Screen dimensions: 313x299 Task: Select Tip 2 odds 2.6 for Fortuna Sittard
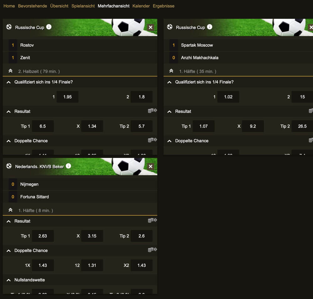click(141, 236)
